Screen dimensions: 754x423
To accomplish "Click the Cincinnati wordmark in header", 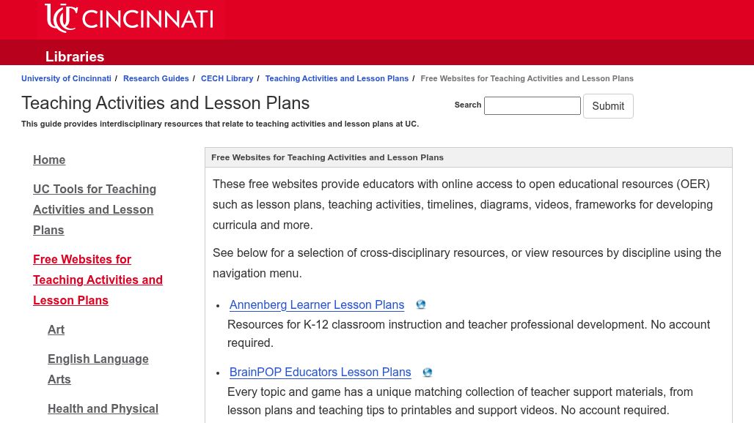I will coord(147,19).
